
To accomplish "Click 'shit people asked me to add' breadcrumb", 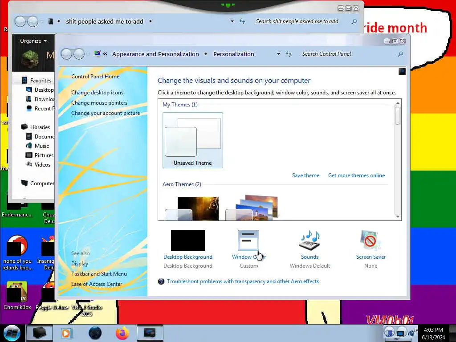I will (x=105, y=21).
